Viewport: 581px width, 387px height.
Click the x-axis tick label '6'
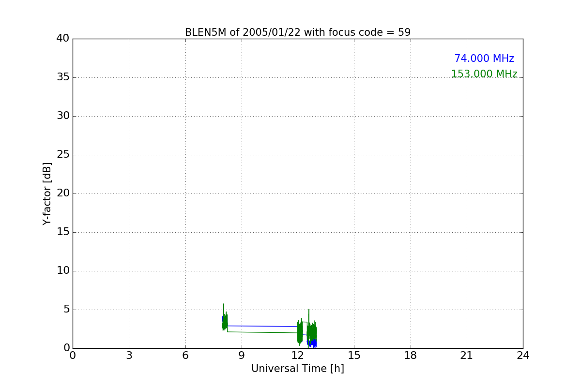pyautogui.click(x=185, y=356)
